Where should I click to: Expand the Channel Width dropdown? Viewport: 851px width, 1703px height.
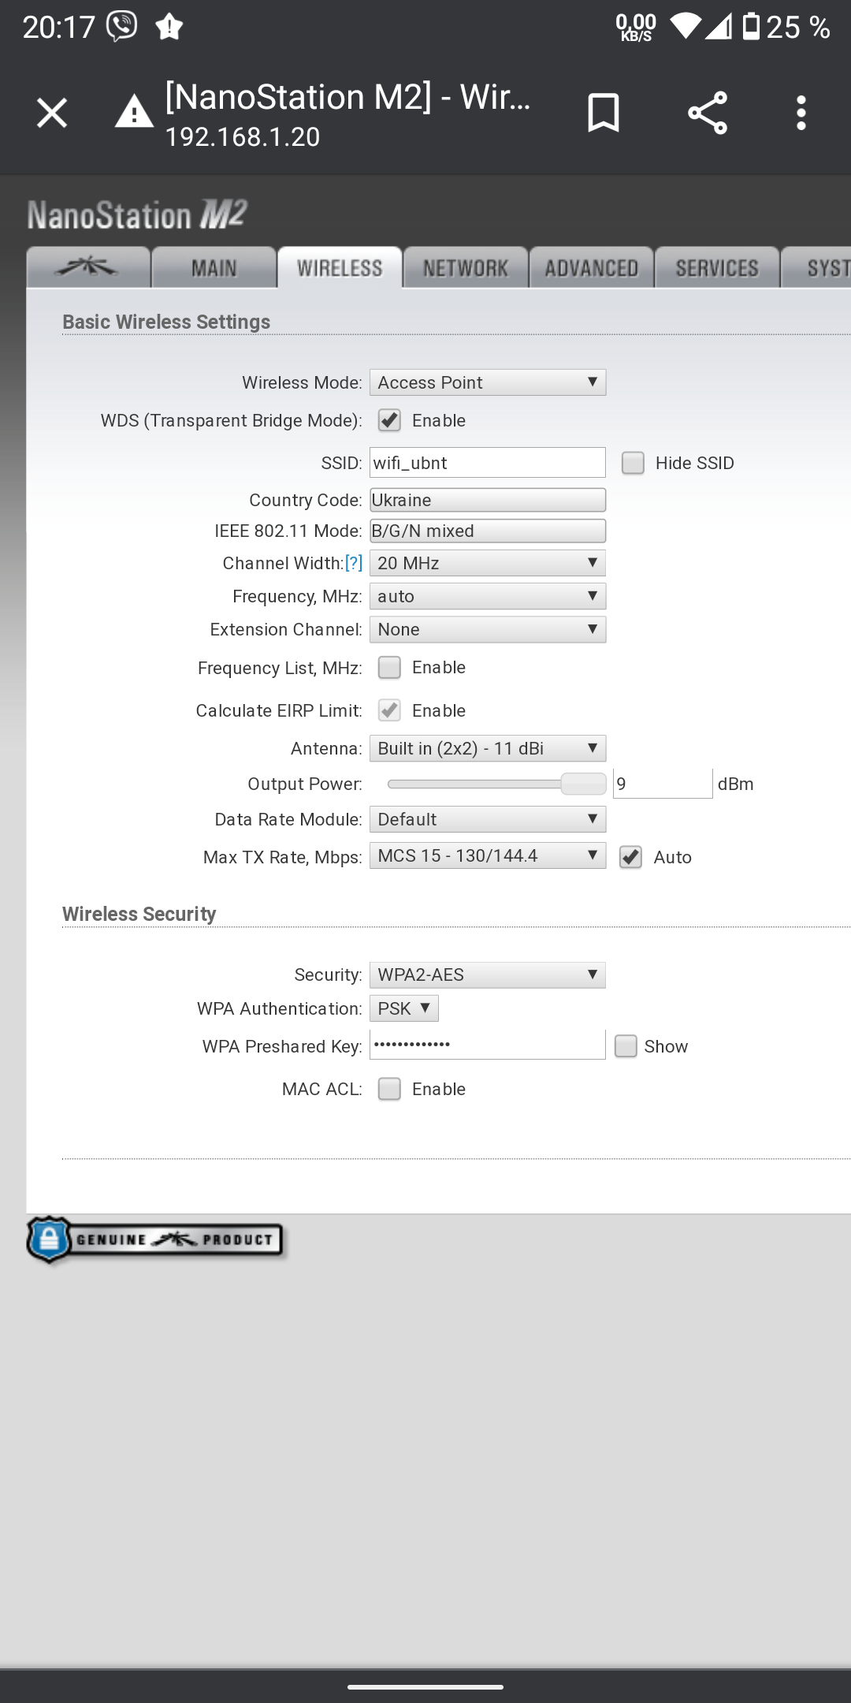pyautogui.click(x=488, y=563)
